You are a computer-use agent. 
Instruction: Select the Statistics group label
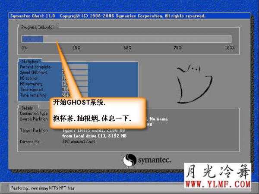(x=30, y=61)
